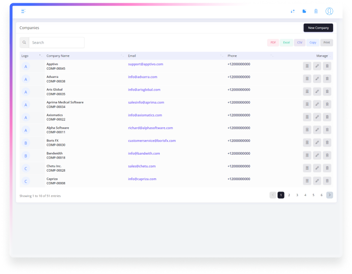Delete the Apptivo company row
The image size is (352, 274).
(x=327, y=66)
